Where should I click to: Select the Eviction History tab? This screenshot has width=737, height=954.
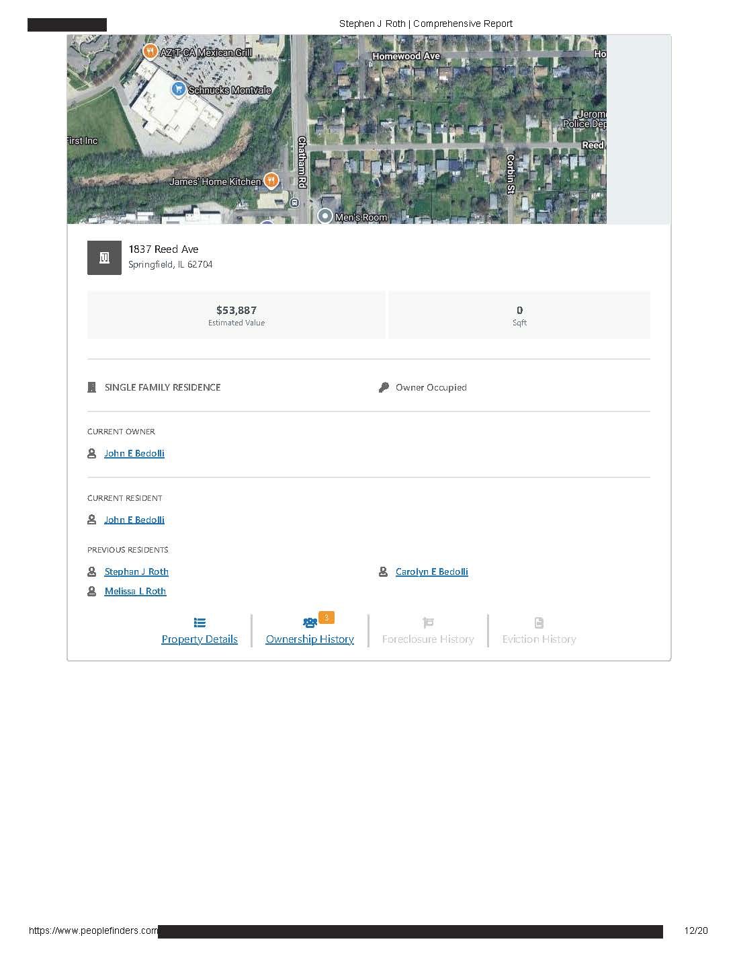(539, 639)
